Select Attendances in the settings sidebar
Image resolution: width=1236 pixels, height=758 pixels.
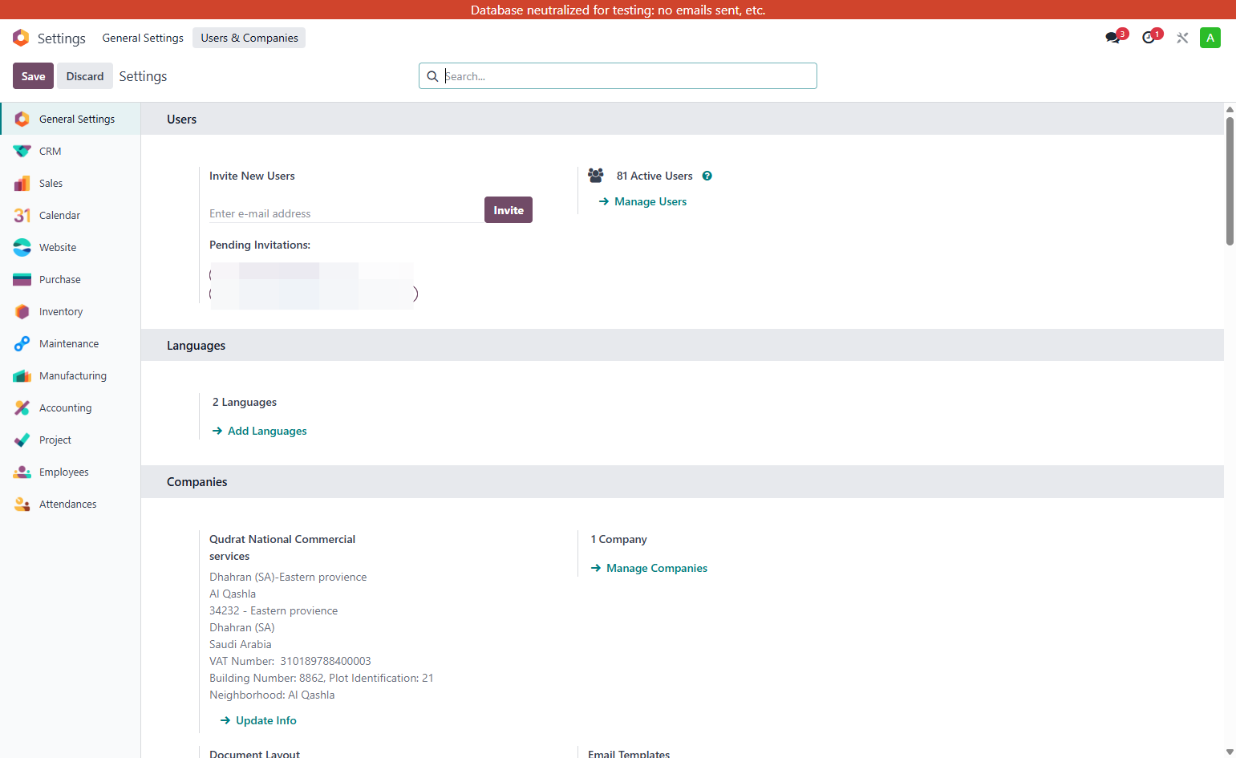(71, 504)
